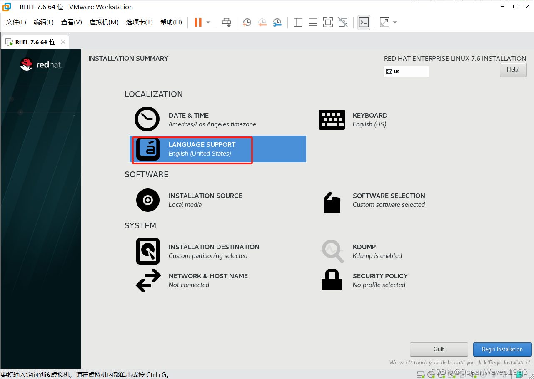Send Ctrl+Alt+Del to the virtual machine
Image resolution: width=534 pixels, height=379 pixels.
pos(226,22)
